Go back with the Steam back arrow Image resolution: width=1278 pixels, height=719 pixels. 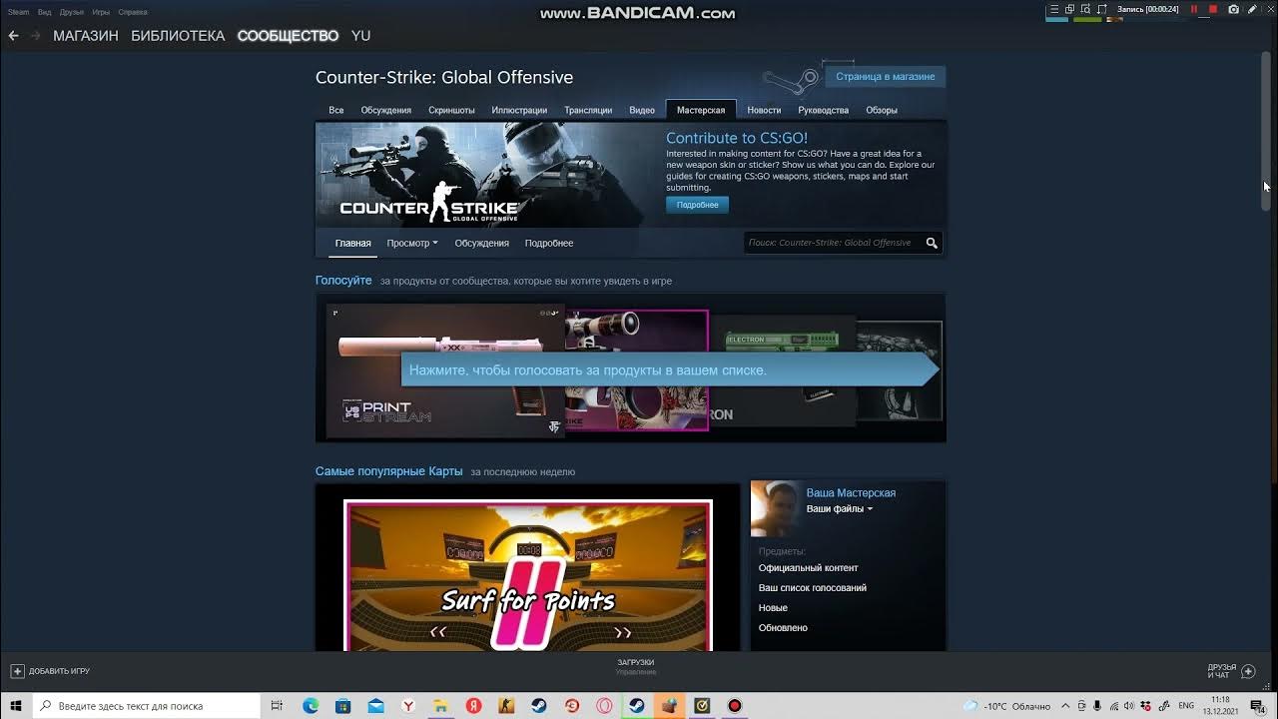[x=13, y=35]
